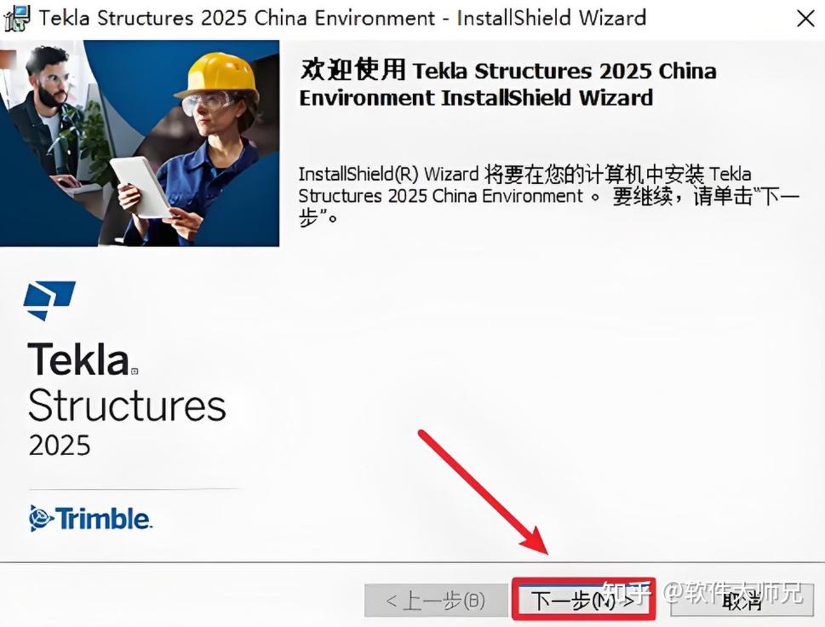Click the installer icon in the title bar
Screen dimensions: 825x627
pyautogui.click(x=17, y=18)
